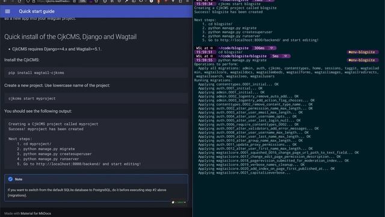Click terminal line 'cjkcms start blogsite'
This screenshot has height=217, width=385.
point(239,4)
